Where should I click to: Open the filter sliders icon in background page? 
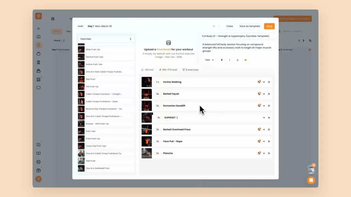[53, 19]
